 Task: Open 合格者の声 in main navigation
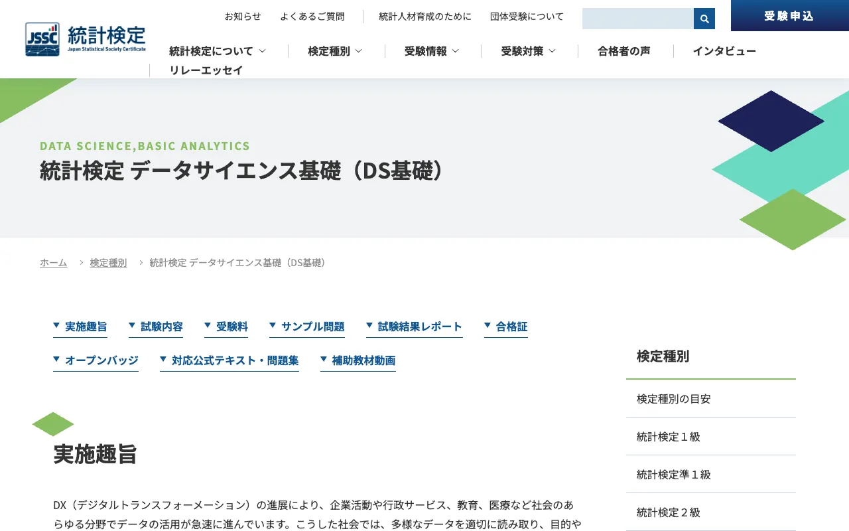tap(624, 51)
